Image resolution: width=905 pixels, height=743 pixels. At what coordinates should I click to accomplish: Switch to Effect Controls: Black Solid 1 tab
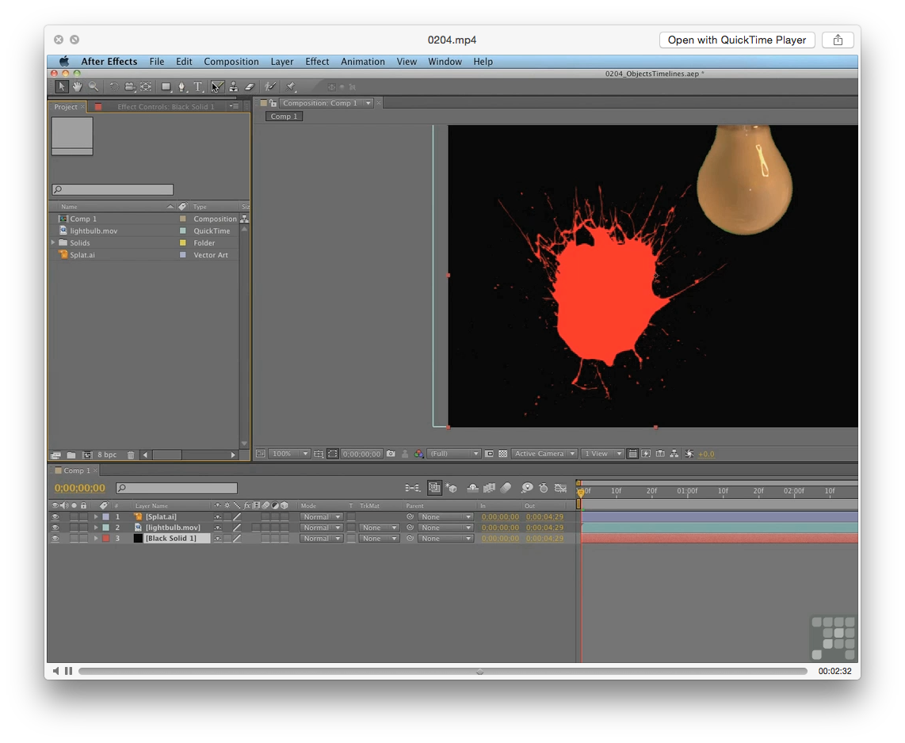click(166, 107)
